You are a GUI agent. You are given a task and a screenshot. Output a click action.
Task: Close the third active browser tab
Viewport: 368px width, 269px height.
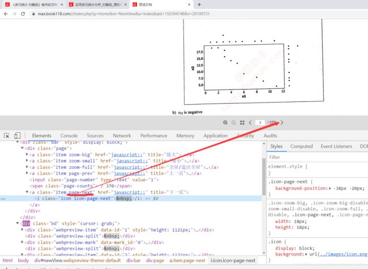click(189, 5)
